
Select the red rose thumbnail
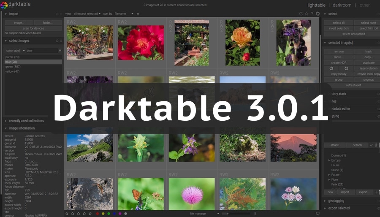[141, 43]
